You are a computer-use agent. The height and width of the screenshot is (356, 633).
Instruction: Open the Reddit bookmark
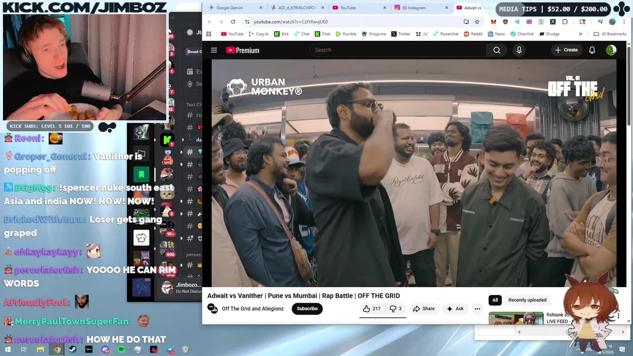[x=472, y=34]
